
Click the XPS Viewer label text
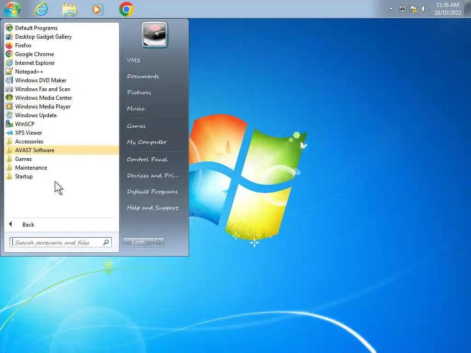coord(29,132)
